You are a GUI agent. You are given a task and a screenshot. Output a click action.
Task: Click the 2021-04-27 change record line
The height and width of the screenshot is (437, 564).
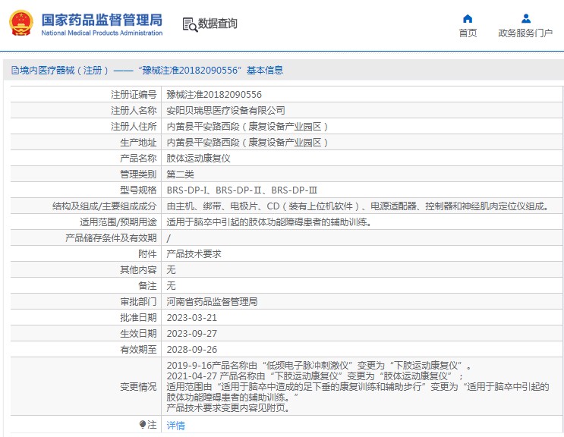click(314, 376)
